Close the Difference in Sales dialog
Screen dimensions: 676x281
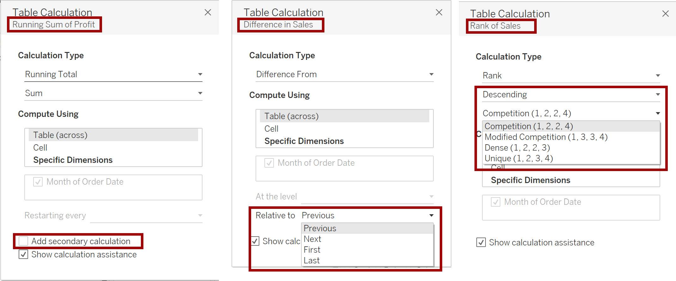click(x=439, y=12)
